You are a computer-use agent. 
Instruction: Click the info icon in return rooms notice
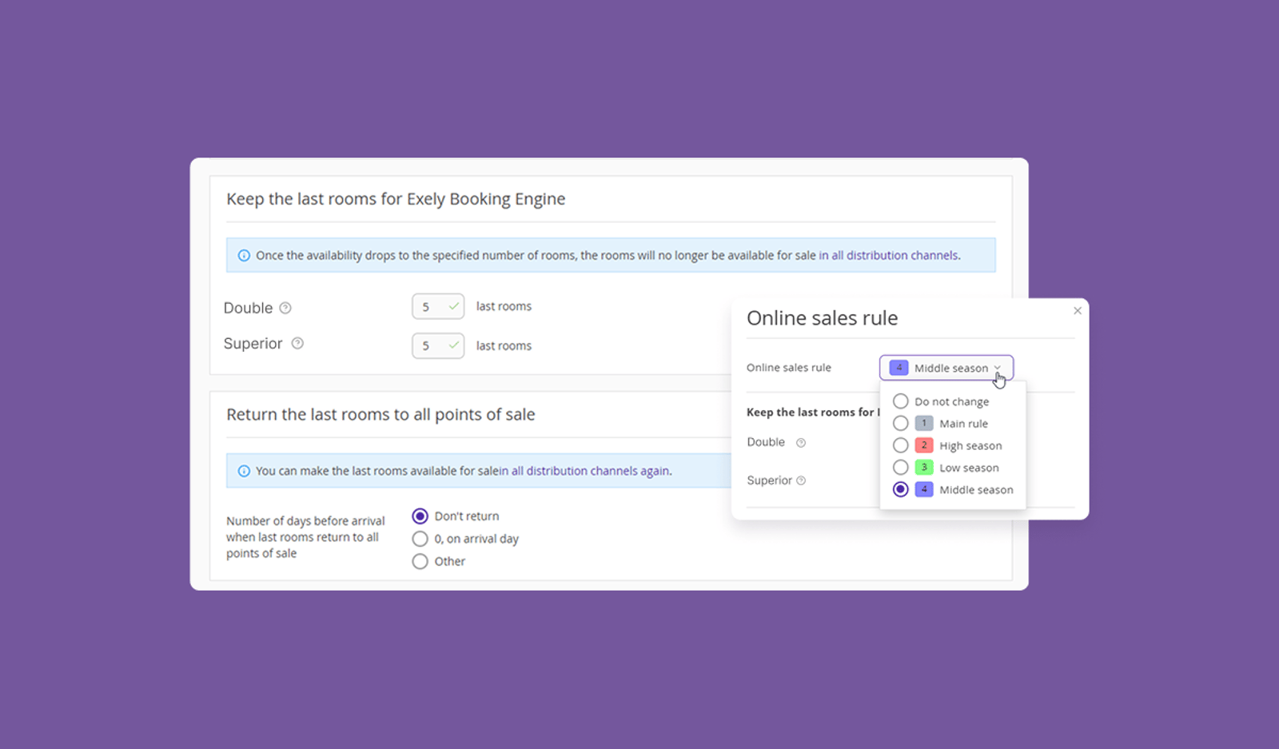[x=244, y=472]
